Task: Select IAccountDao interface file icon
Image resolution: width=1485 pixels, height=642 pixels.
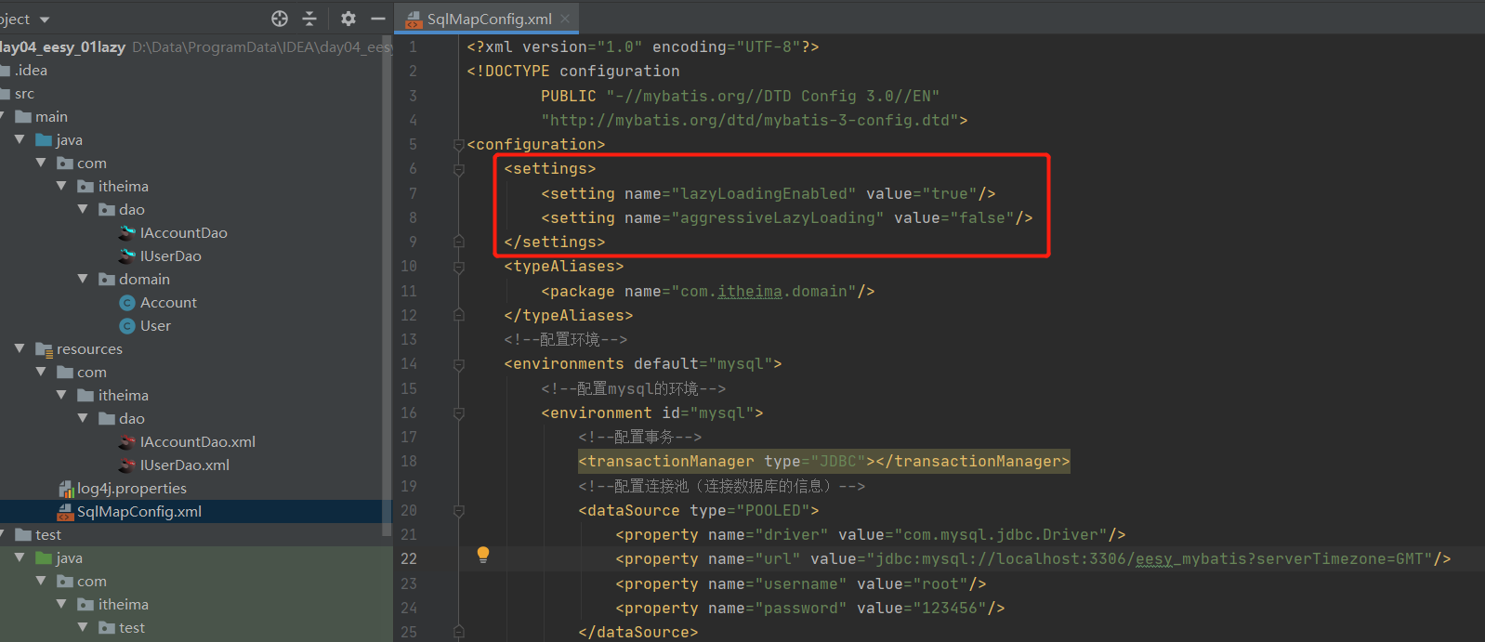Action: click(x=128, y=232)
